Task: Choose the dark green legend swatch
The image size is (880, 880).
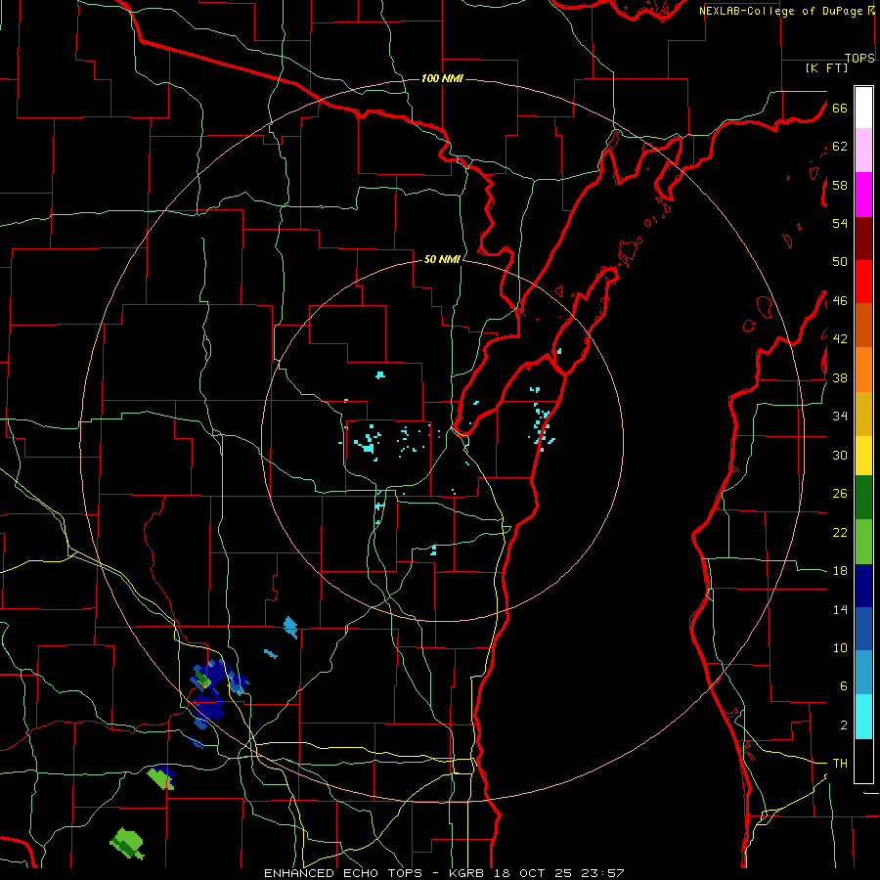Action: click(x=863, y=498)
